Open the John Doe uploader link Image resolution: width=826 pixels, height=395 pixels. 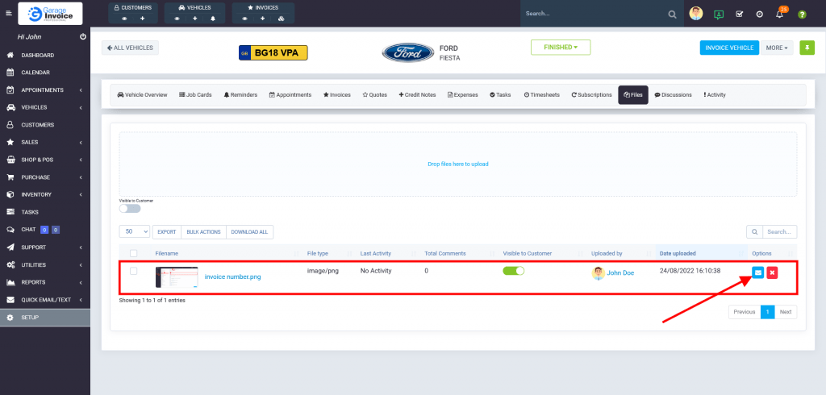click(x=620, y=272)
